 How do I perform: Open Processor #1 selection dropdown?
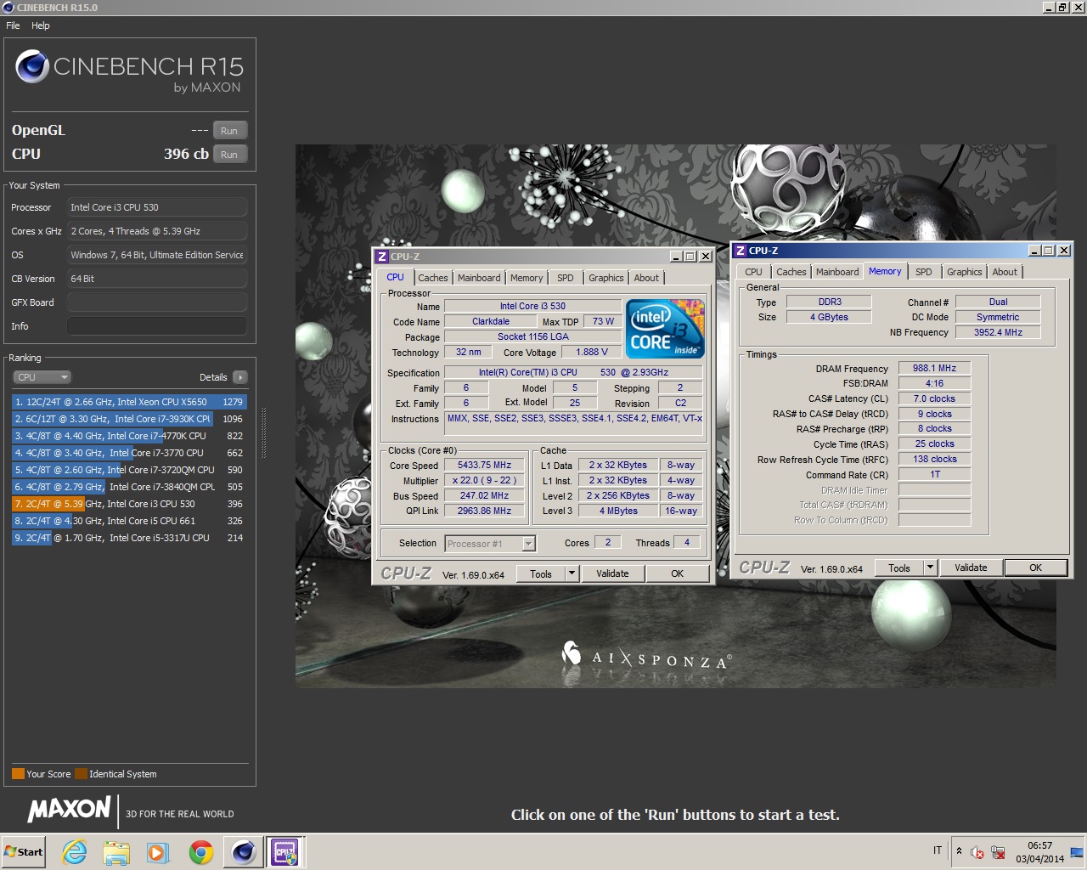coord(490,544)
